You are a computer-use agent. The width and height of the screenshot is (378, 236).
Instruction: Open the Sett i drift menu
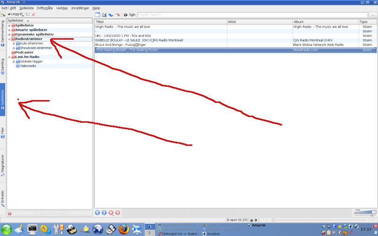[x=9, y=8]
